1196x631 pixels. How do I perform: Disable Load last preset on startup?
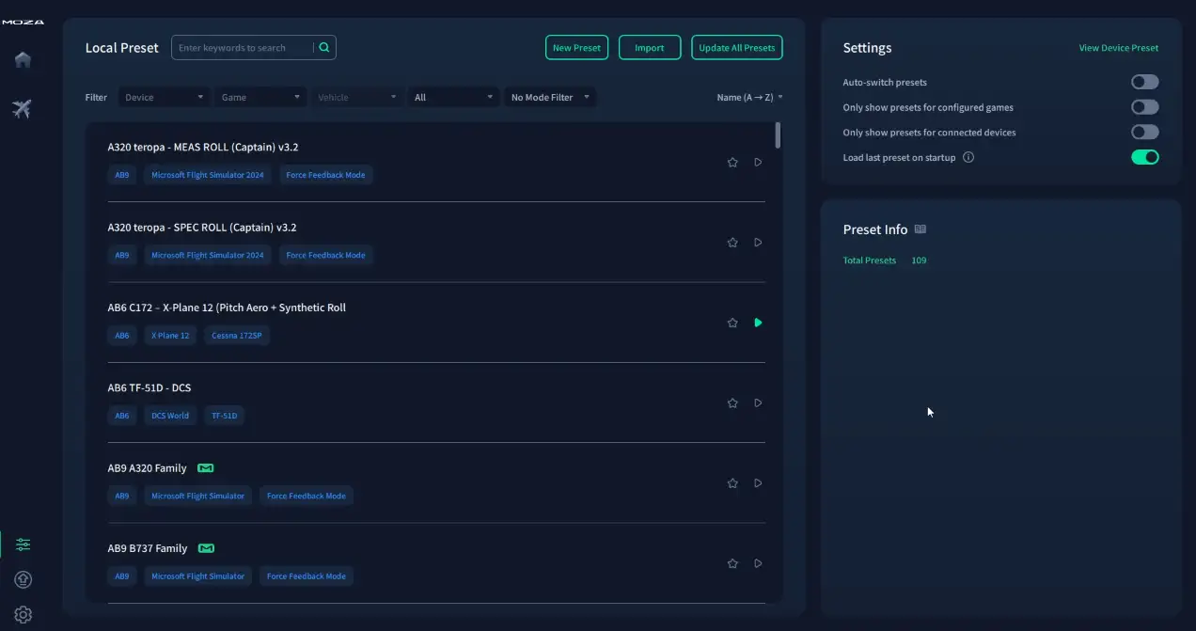coord(1144,157)
